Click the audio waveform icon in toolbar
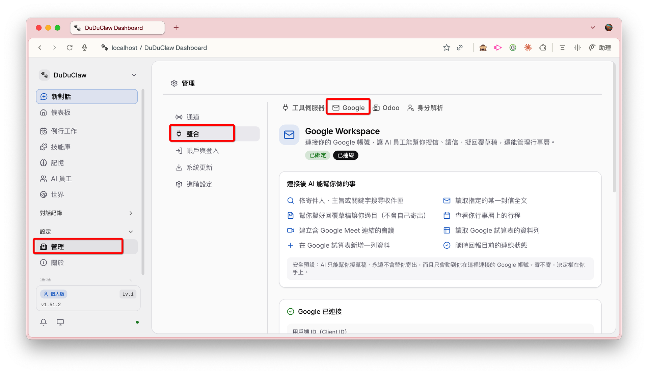Image resolution: width=648 pixels, height=374 pixels. [x=577, y=48]
